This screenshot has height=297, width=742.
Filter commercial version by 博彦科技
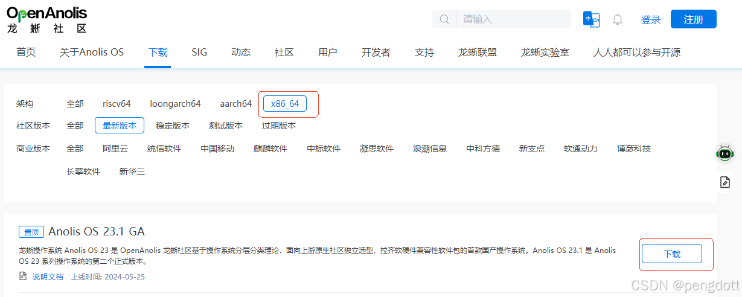click(634, 148)
